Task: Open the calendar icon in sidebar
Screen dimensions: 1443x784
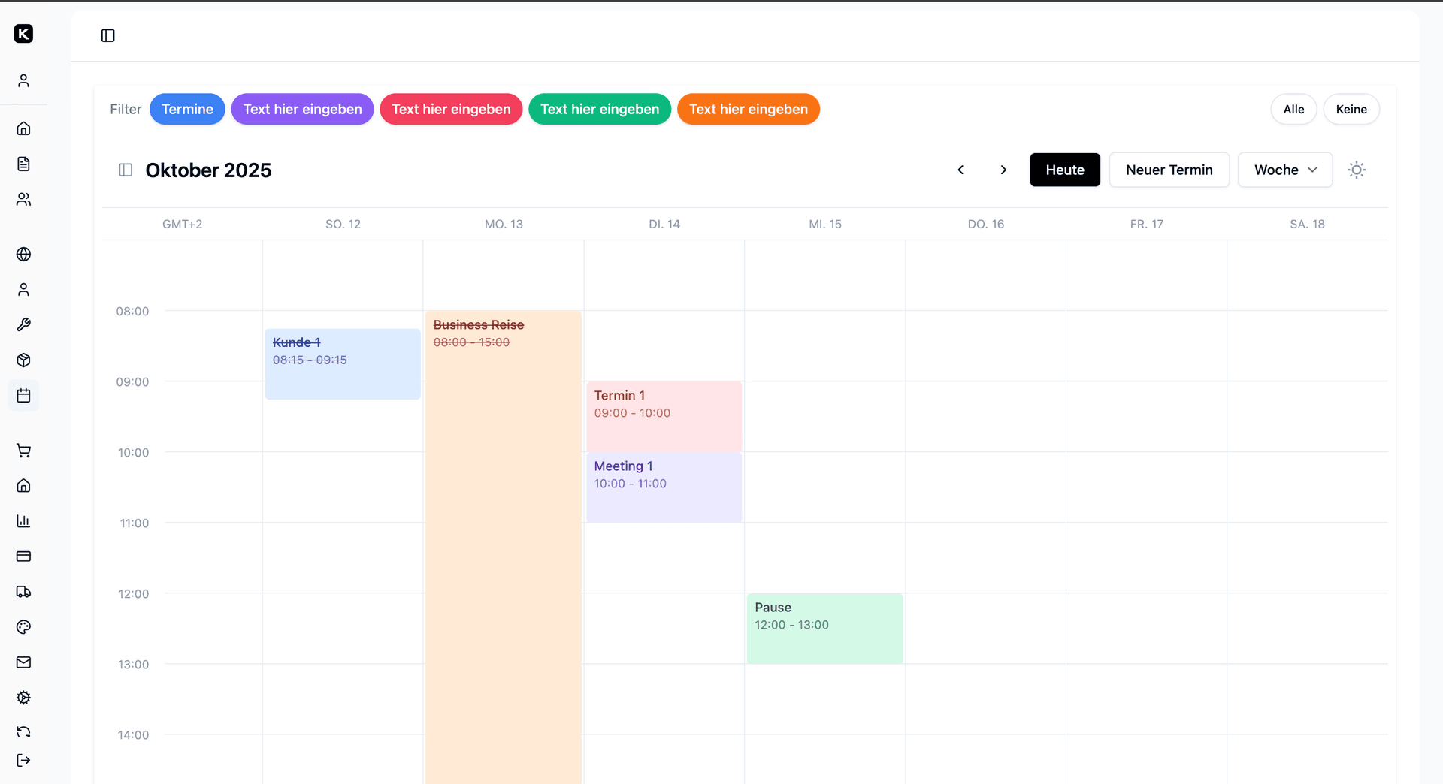Action: [23, 396]
